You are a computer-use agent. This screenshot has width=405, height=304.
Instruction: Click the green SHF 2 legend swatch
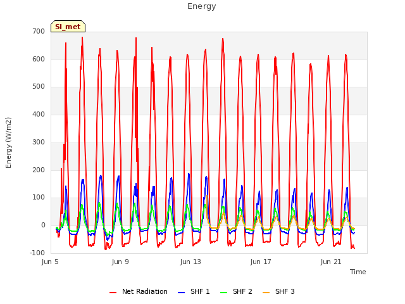pos(223,293)
